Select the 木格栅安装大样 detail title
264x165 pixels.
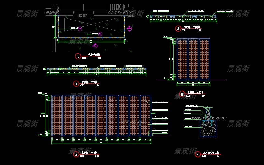(x=211, y=153)
